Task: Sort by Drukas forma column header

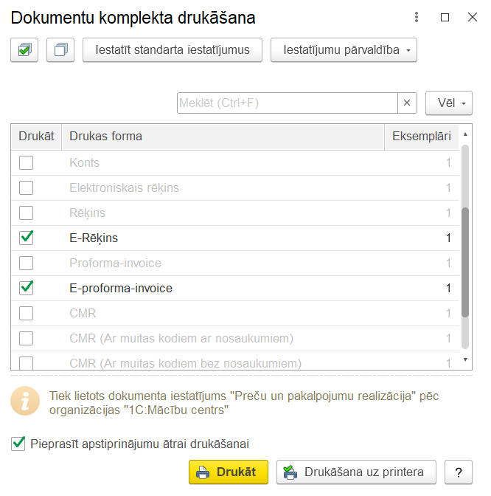Action: (221, 137)
